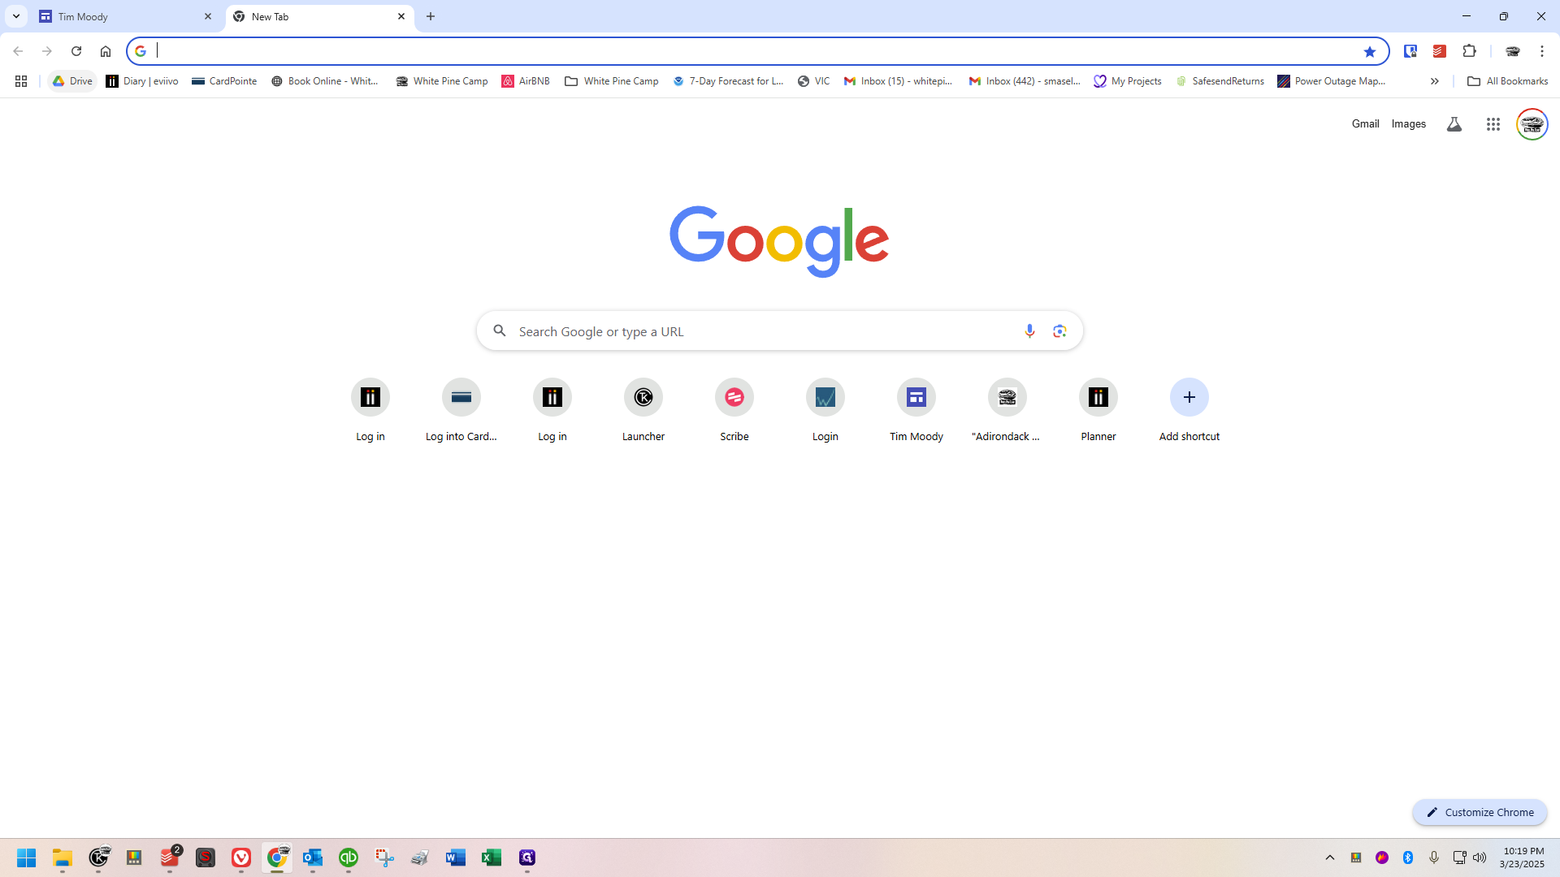Open the volume speaker tray icon
1560x877 pixels.
[x=1480, y=858]
